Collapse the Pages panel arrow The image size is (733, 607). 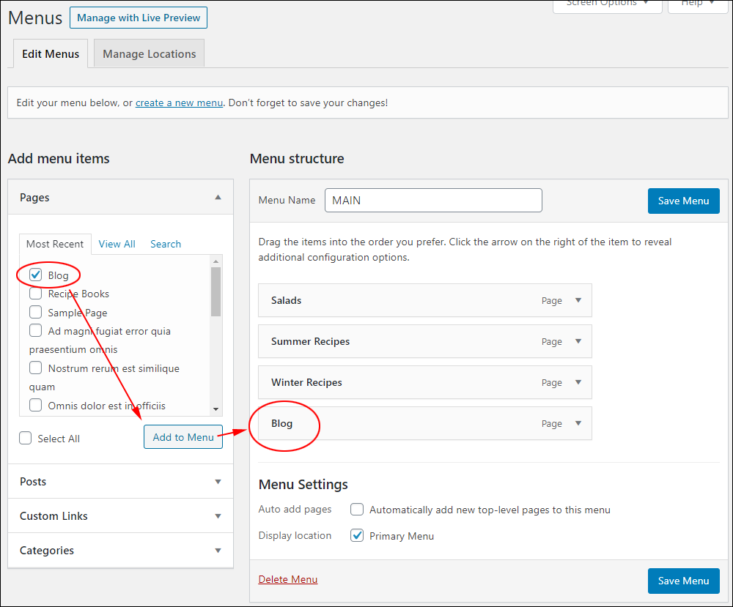218,197
